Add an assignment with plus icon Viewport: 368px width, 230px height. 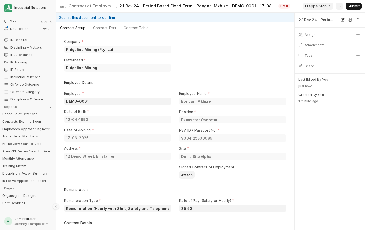tap(358, 35)
